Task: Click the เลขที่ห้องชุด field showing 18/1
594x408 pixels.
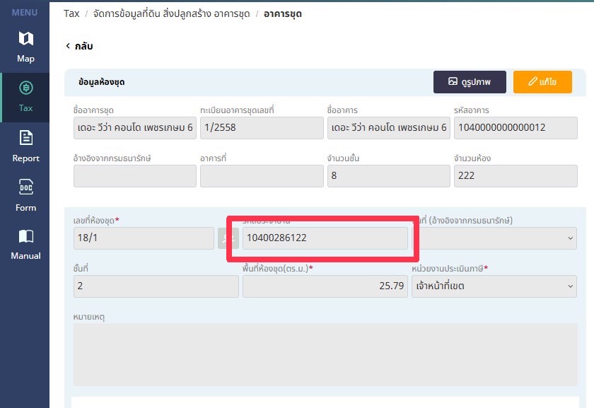Action: [143, 238]
